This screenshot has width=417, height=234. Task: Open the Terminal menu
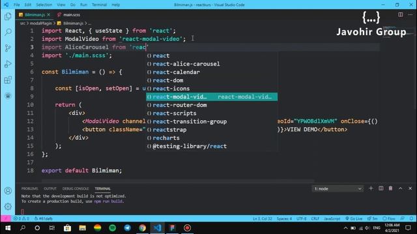99,5
